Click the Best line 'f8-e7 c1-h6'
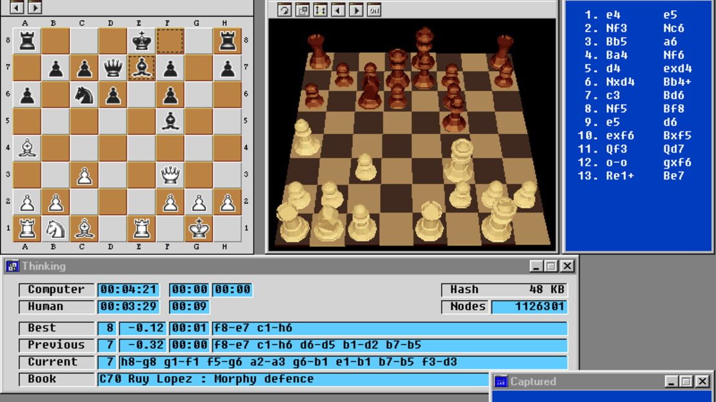 pos(390,328)
